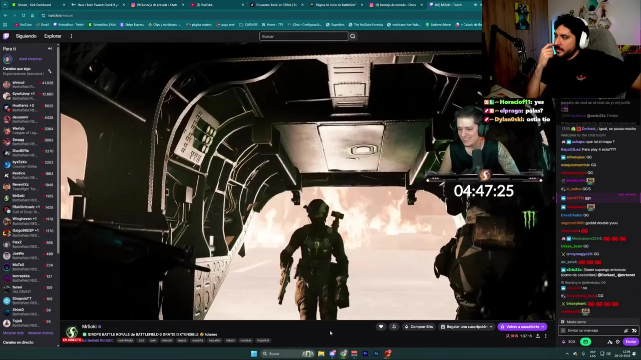Open Discord from the taskbar
Image resolution: width=641 pixels, height=360 pixels.
coord(332,353)
